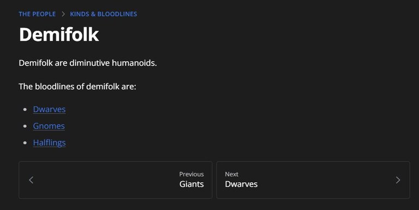Click the Giants title in pagination

[x=191, y=184]
